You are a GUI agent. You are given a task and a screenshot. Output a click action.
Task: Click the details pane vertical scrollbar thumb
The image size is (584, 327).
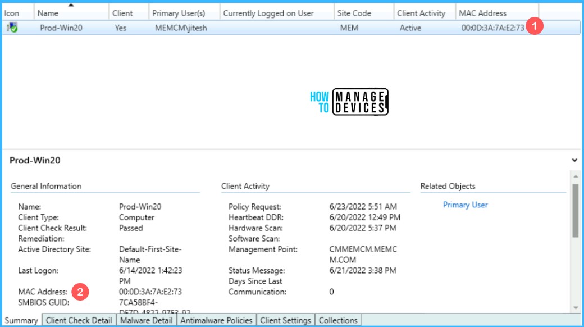tap(576, 210)
